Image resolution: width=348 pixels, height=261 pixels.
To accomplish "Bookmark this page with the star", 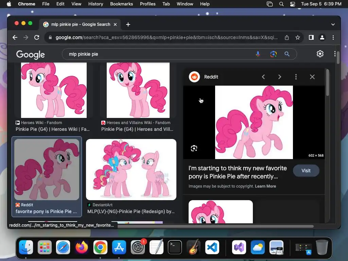I will pyautogui.click(x=298, y=37).
